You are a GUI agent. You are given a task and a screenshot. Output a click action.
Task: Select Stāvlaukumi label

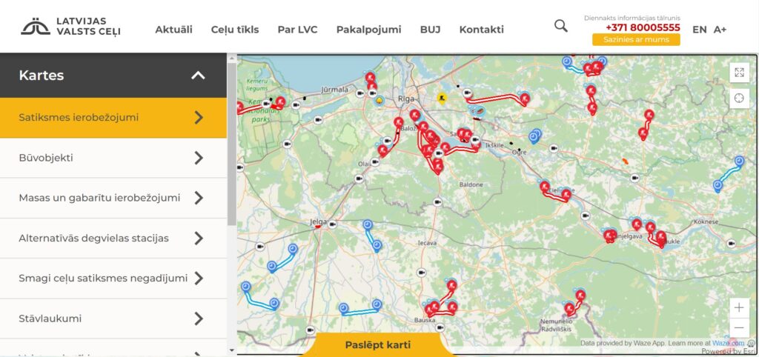(x=50, y=318)
